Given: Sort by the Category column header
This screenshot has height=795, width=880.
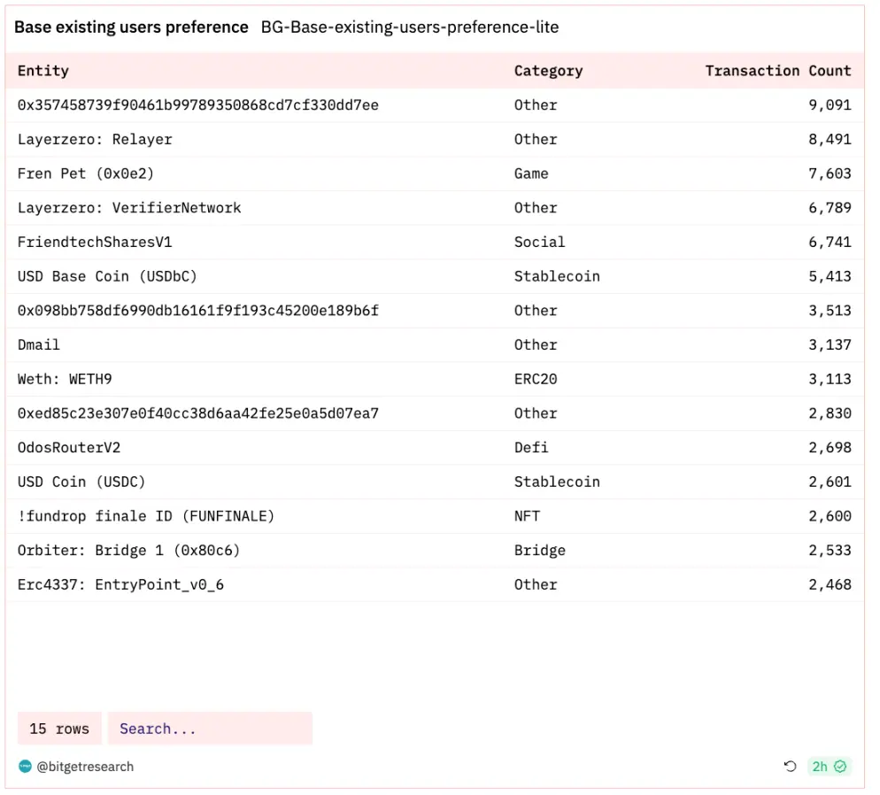Looking at the screenshot, I should pyautogui.click(x=548, y=71).
